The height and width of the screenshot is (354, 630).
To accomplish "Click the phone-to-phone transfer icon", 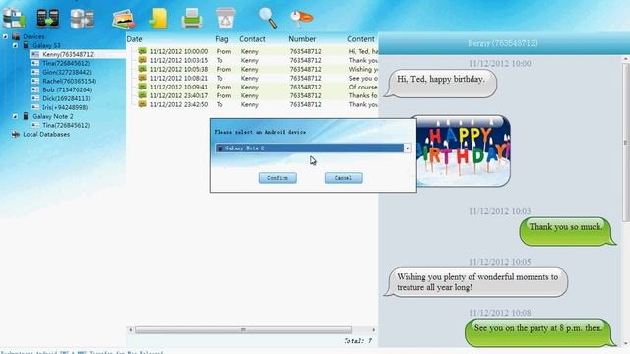I will (x=48, y=18).
